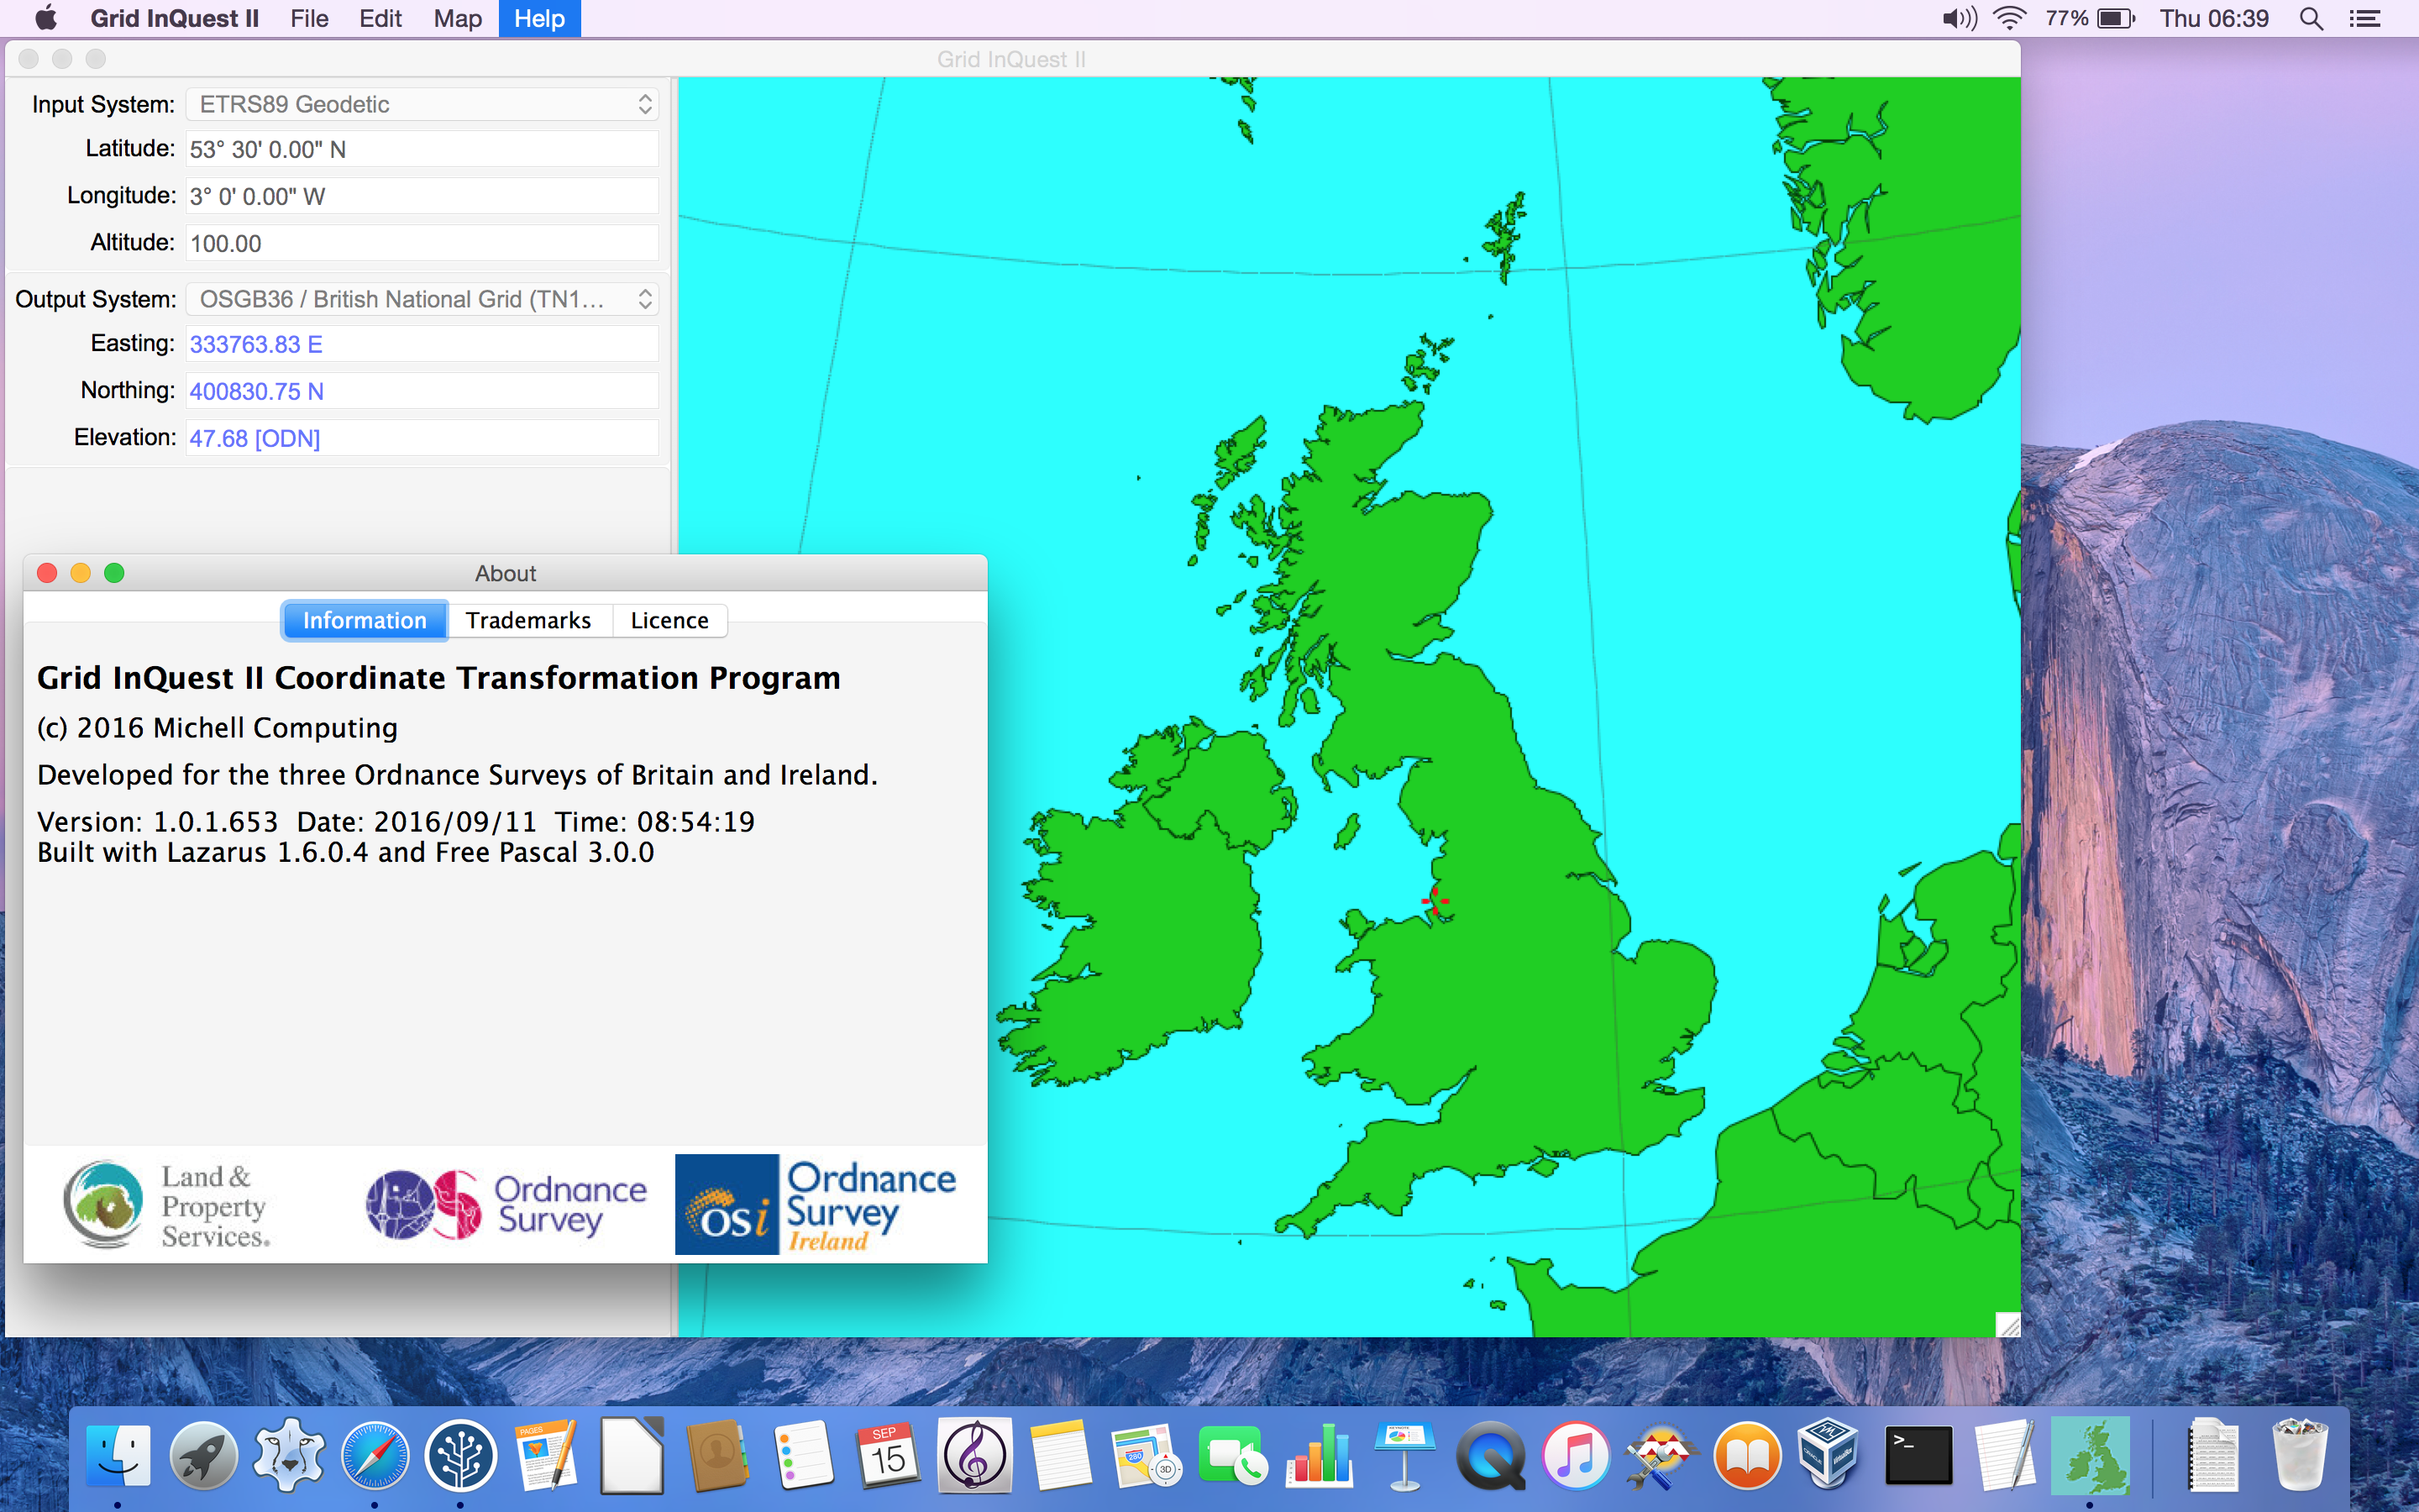This screenshot has height=1512, width=2419.
Task: Open the File menu
Action: pyautogui.click(x=309, y=18)
